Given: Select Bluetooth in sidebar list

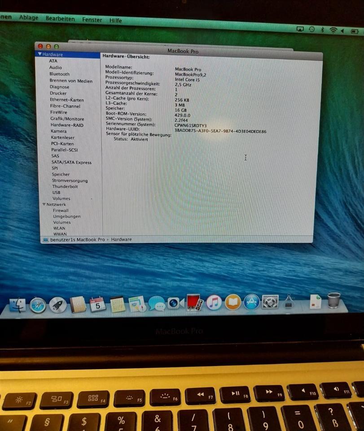Looking at the screenshot, I should click(59, 74).
